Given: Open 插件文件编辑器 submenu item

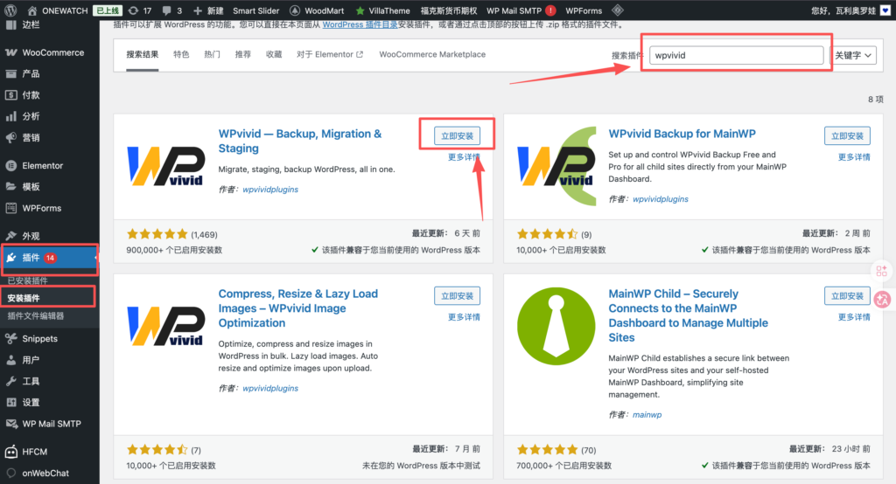Looking at the screenshot, I should pos(35,315).
